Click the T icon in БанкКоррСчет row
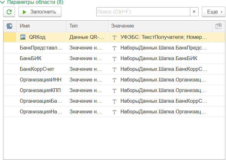Image resolution: width=226 pixels, height=160 pixels. 114,70
